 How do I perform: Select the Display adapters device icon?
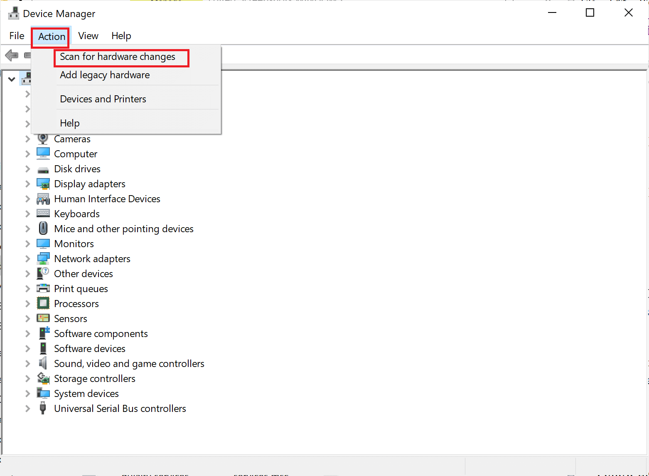click(x=43, y=183)
